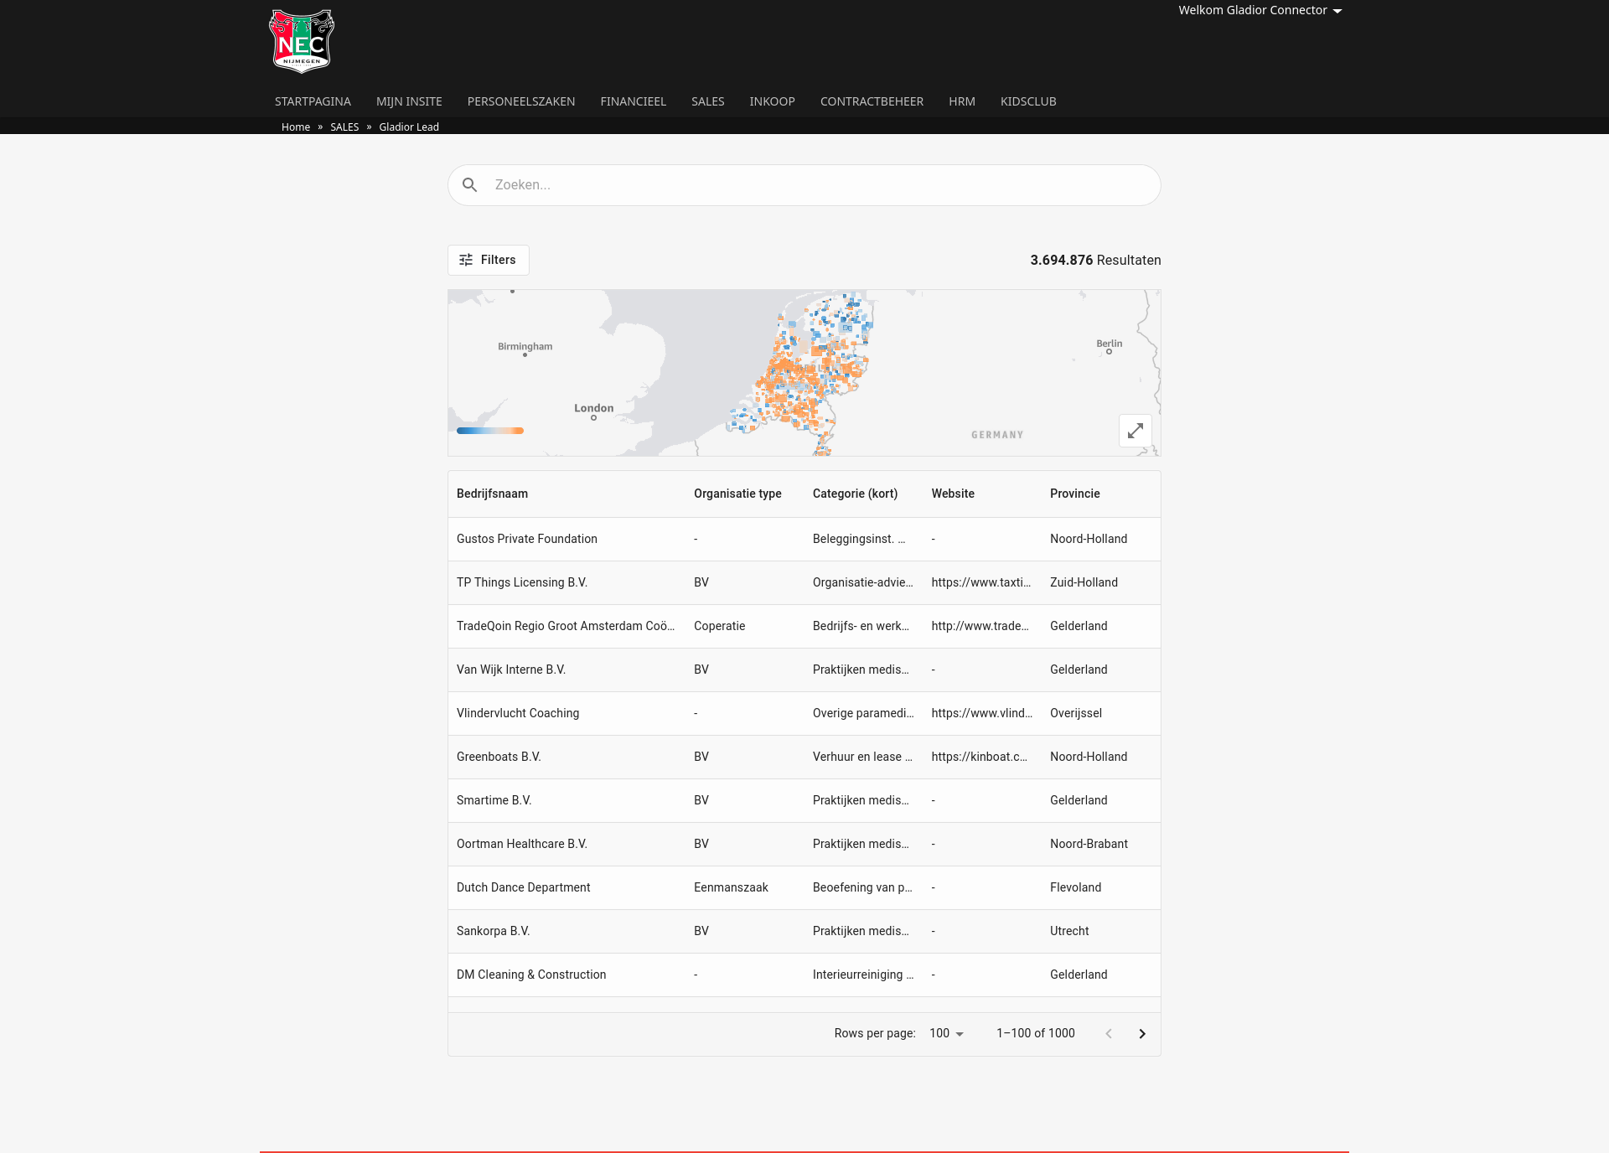Click the map color gradient legend
The height and width of the screenshot is (1153, 1609).
[x=490, y=430]
